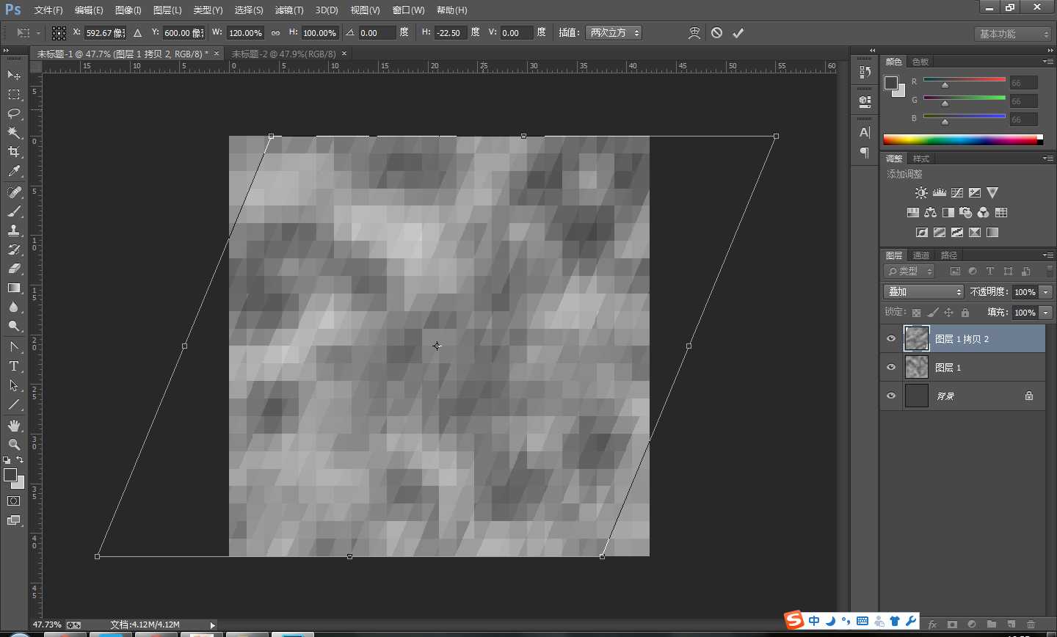
Task: Add a Color Balance adjustment
Action: [931, 213]
